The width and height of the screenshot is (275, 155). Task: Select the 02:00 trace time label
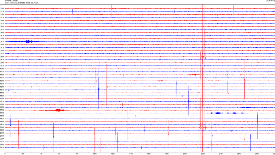[x=2, y=21]
